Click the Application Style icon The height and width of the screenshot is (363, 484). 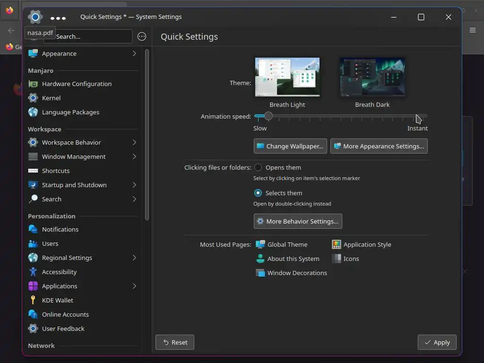[337, 244]
